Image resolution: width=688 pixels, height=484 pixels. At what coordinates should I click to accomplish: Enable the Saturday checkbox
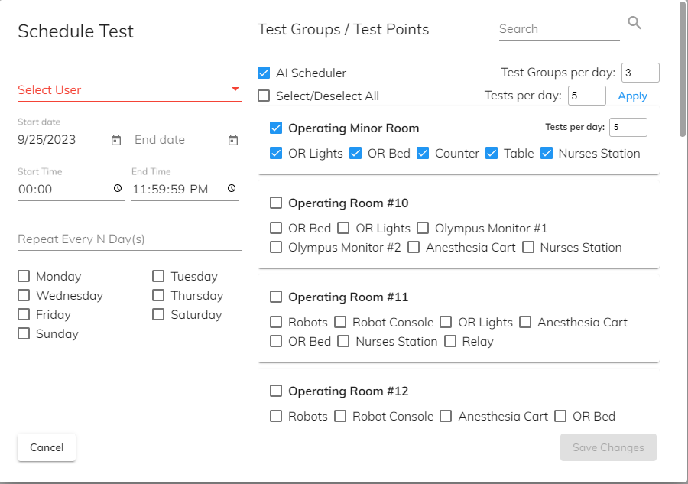158,315
